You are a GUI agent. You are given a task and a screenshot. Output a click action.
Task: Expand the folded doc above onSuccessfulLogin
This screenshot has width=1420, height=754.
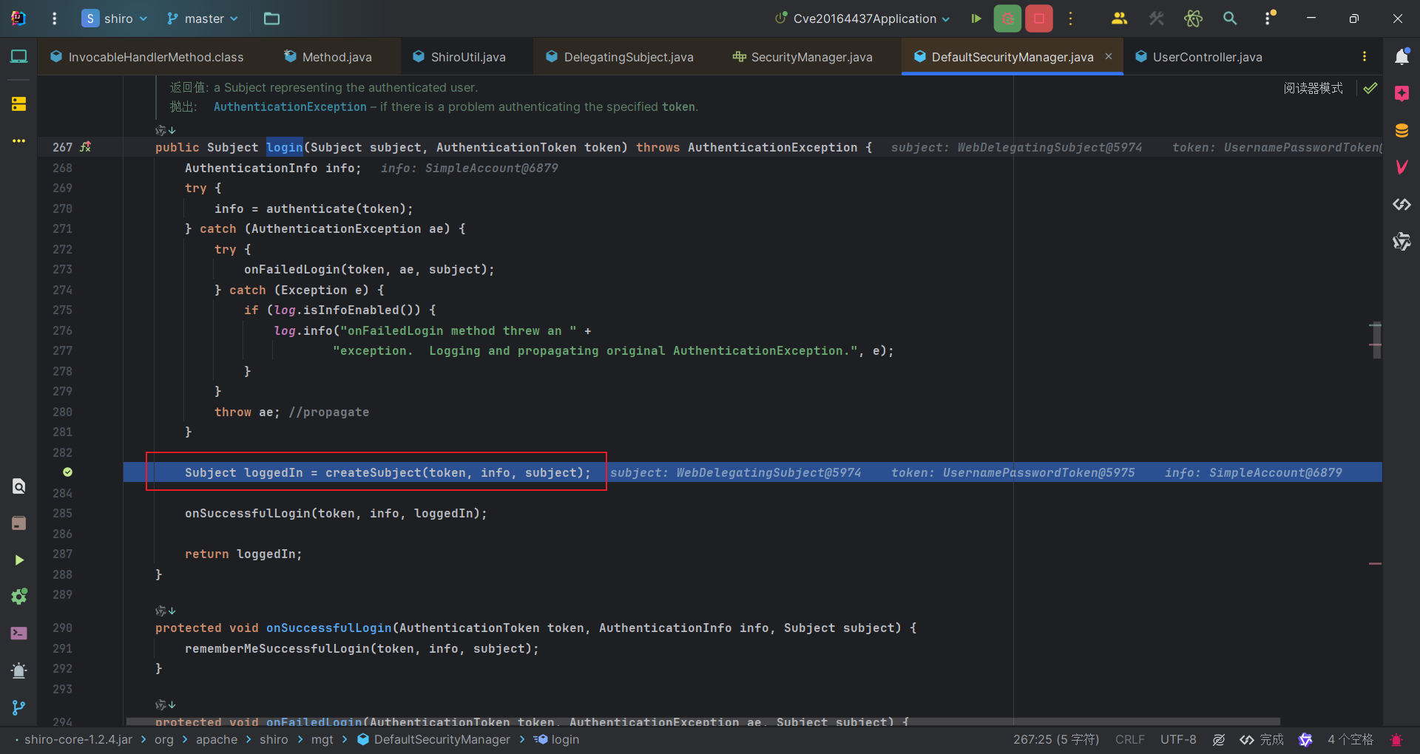(x=166, y=611)
